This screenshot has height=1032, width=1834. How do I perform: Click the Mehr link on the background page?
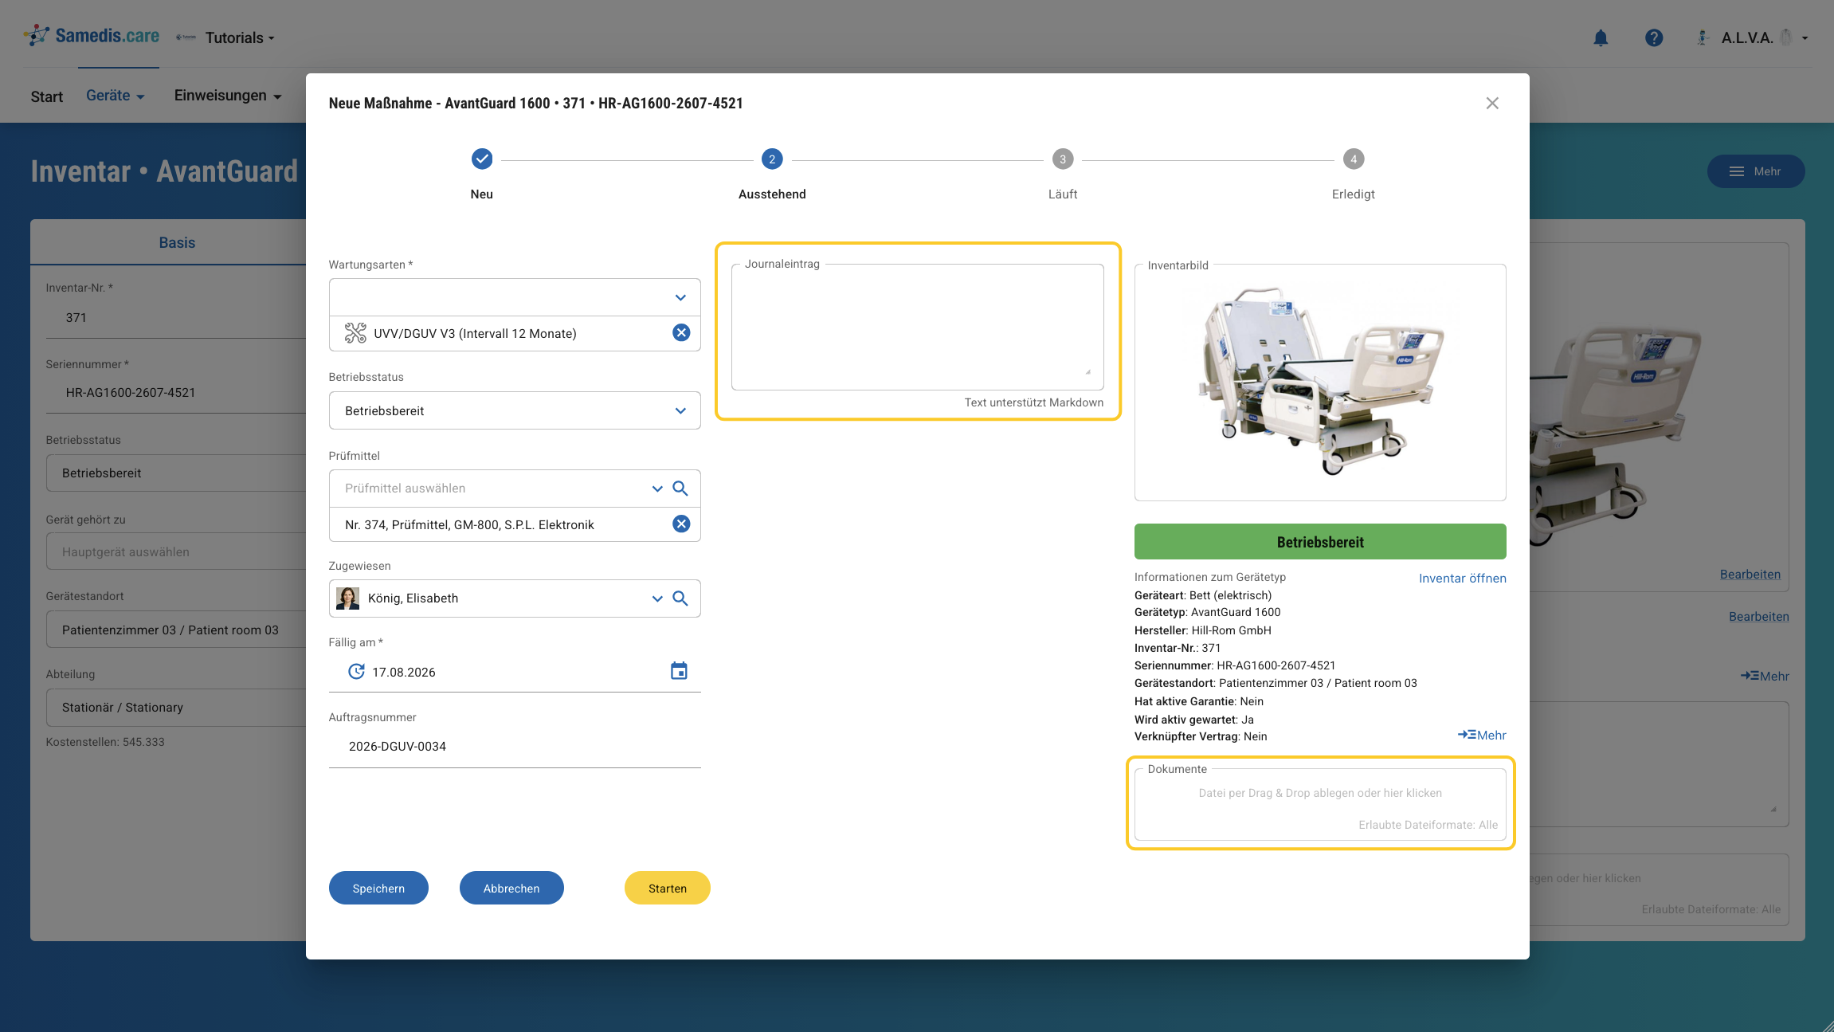[1765, 676]
